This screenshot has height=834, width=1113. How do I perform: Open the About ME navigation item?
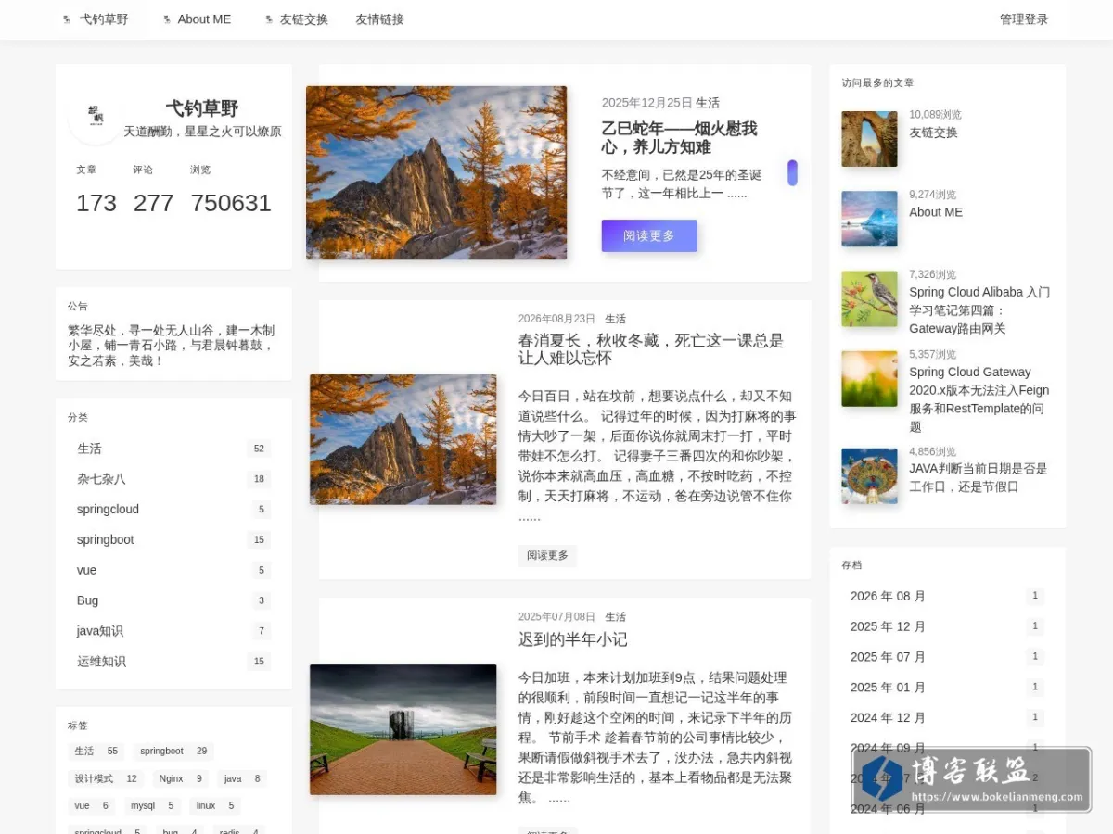coord(204,19)
